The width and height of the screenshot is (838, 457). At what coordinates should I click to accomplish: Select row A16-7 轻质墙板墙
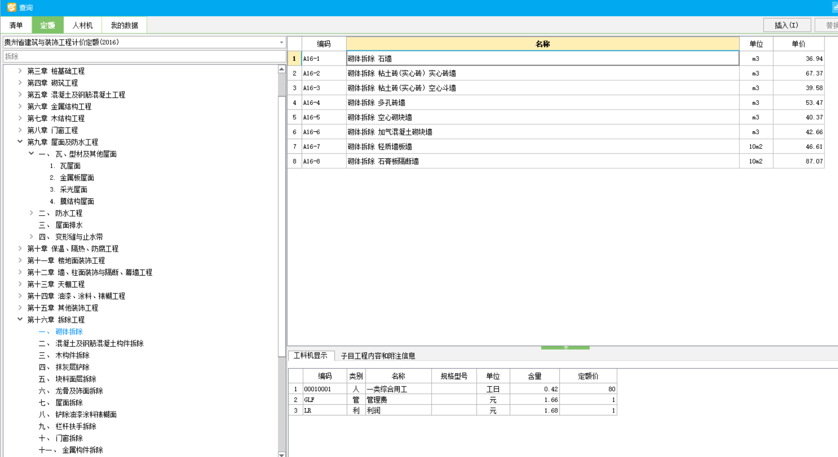coord(556,147)
